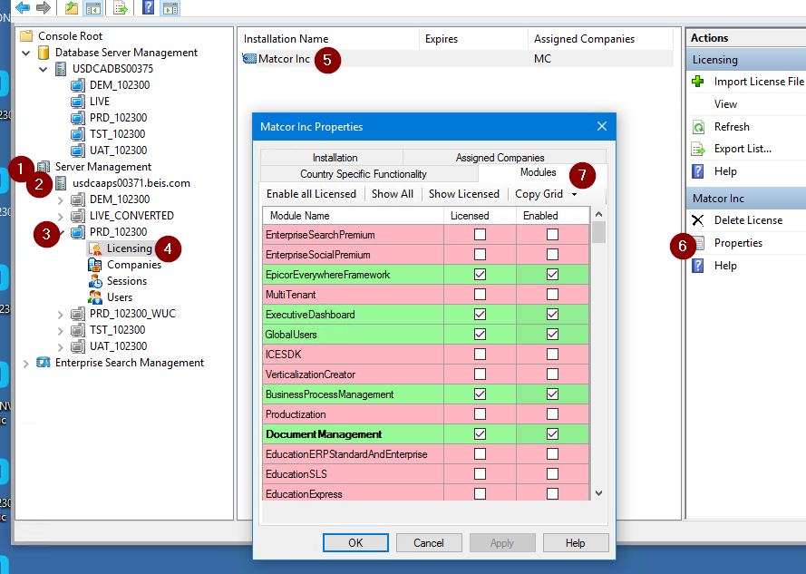Uncheck Licensed for GlobalUsers
Screen dimensions: 806x574
pos(480,335)
